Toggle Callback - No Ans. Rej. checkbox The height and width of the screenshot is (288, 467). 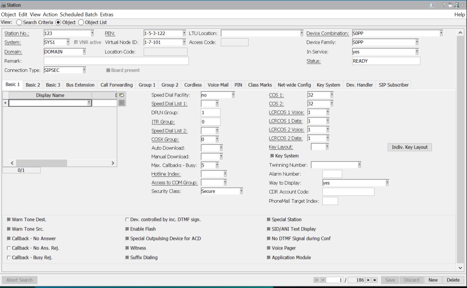click(x=9, y=248)
